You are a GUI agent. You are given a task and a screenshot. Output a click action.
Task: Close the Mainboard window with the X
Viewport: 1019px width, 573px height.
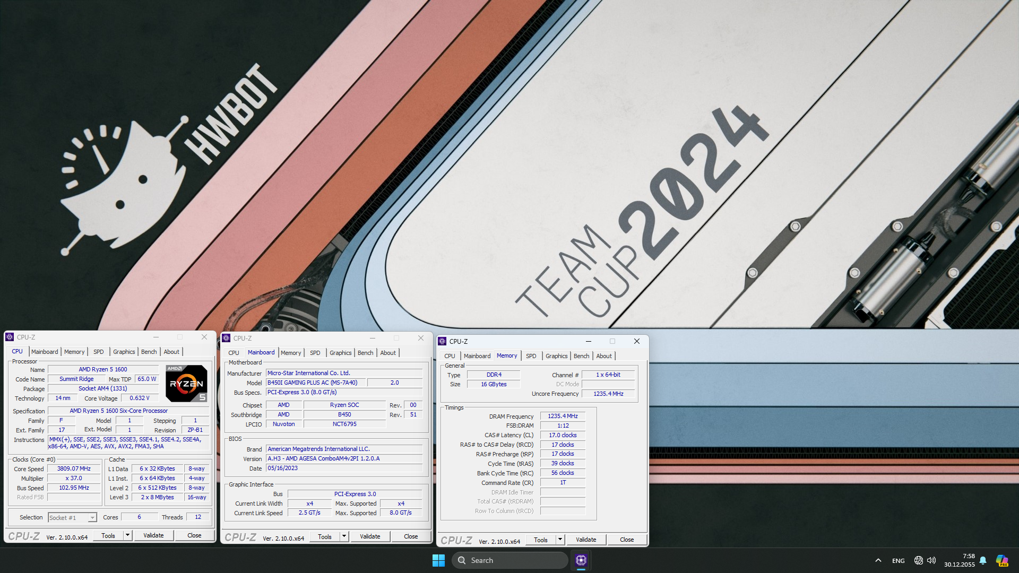pos(421,338)
